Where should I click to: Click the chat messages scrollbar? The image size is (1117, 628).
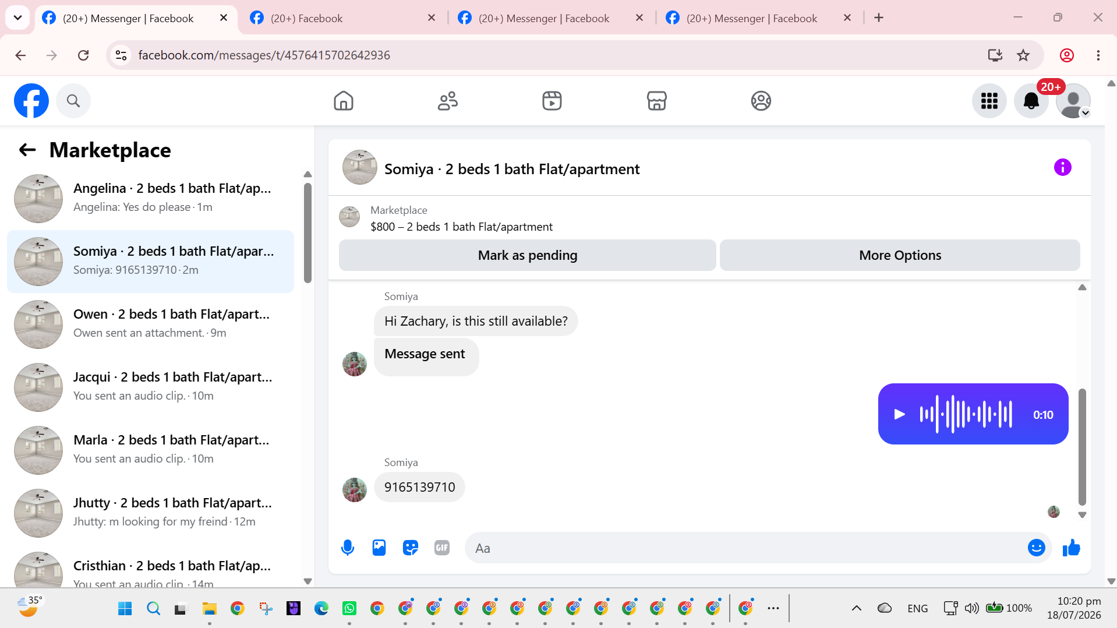pos(1082,447)
